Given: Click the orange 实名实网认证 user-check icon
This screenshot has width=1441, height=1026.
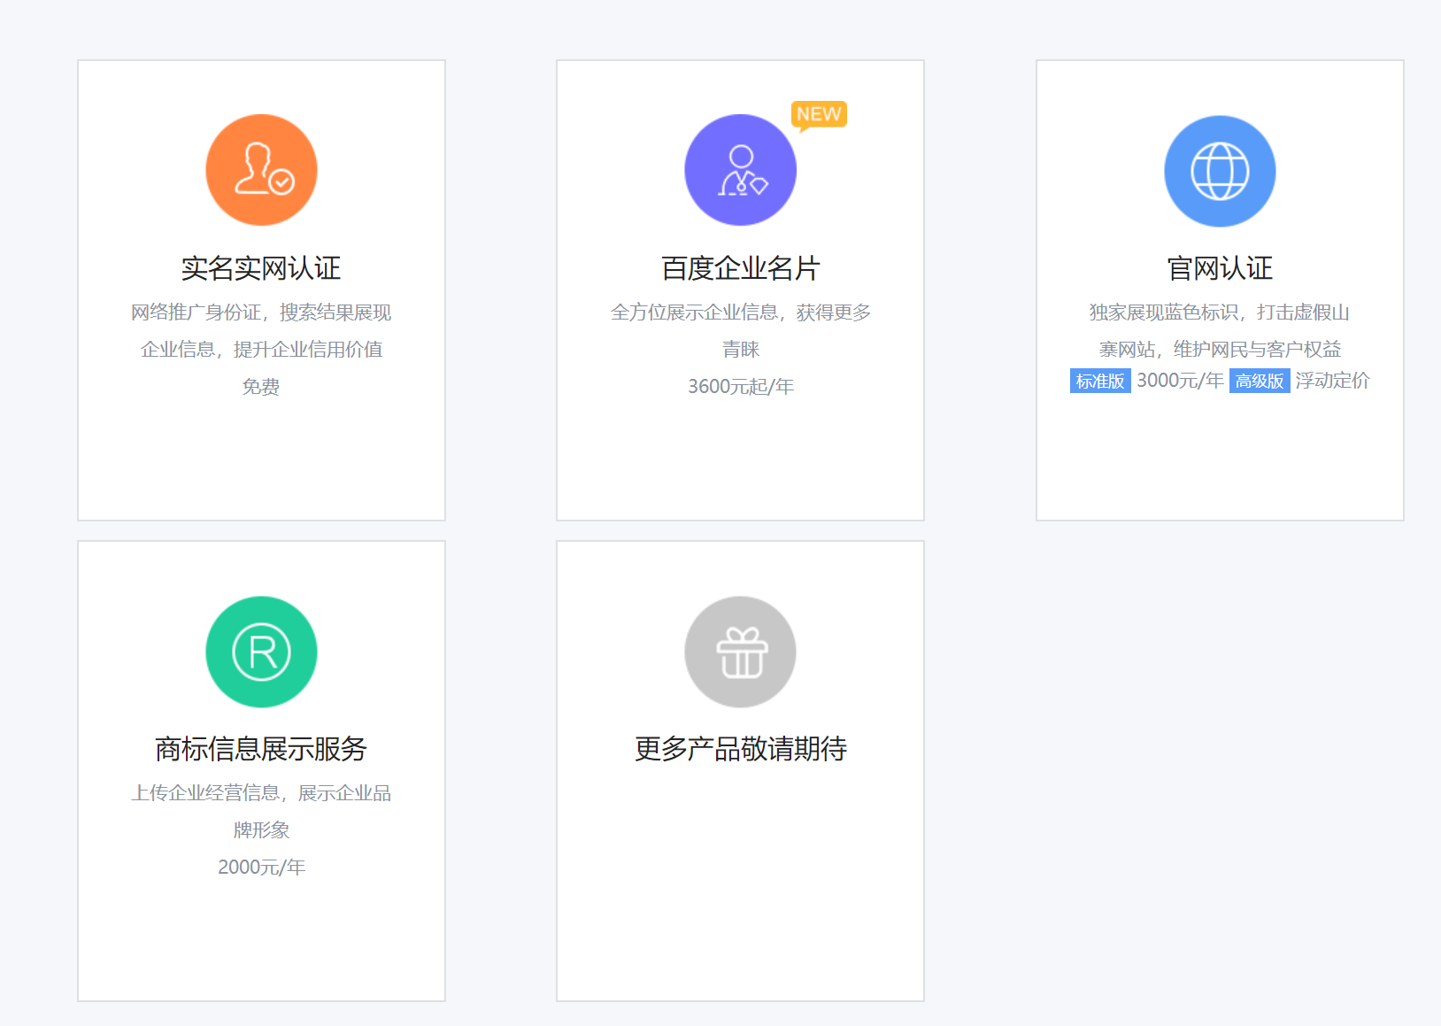Looking at the screenshot, I should click(261, 170).
